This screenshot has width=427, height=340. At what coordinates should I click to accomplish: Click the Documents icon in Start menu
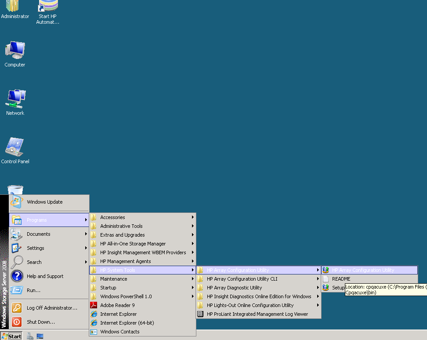pyautogui.click(x=16, y=234)
